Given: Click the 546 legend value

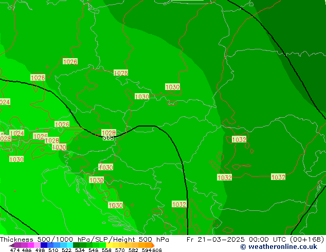Looking at the screenshot, I should pyautogui.click(x=93, y=250).
